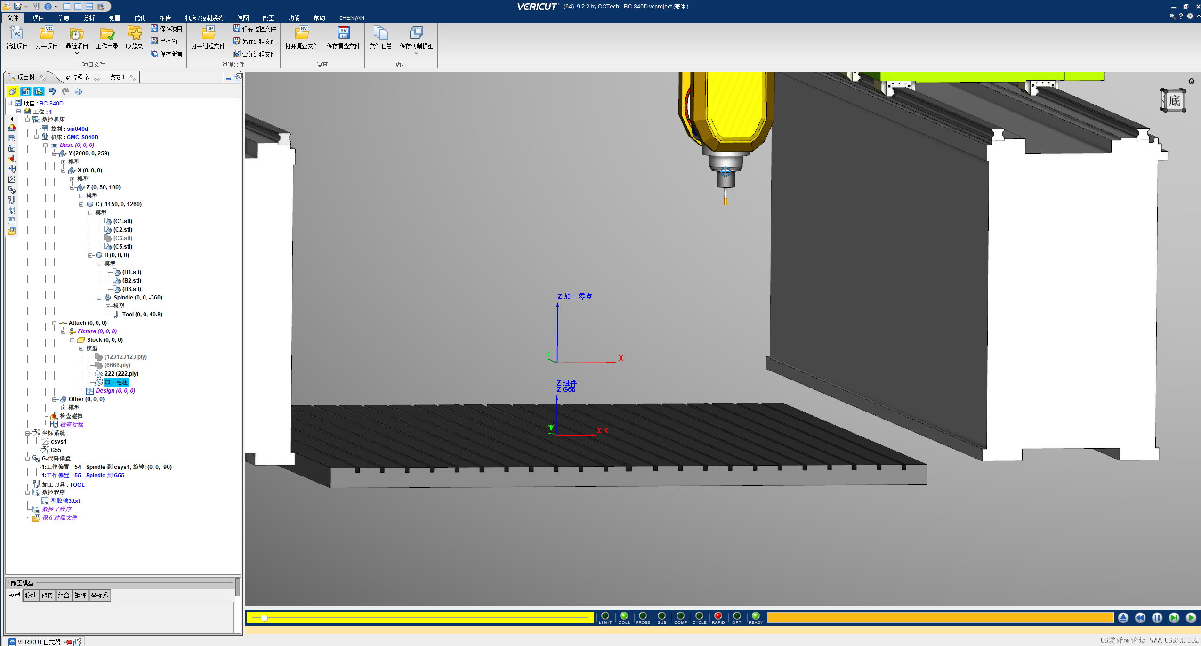Collapse the 坐标系统 coordinate systems node
This screenshot has height=646, width=1201.
pos(28,433)
